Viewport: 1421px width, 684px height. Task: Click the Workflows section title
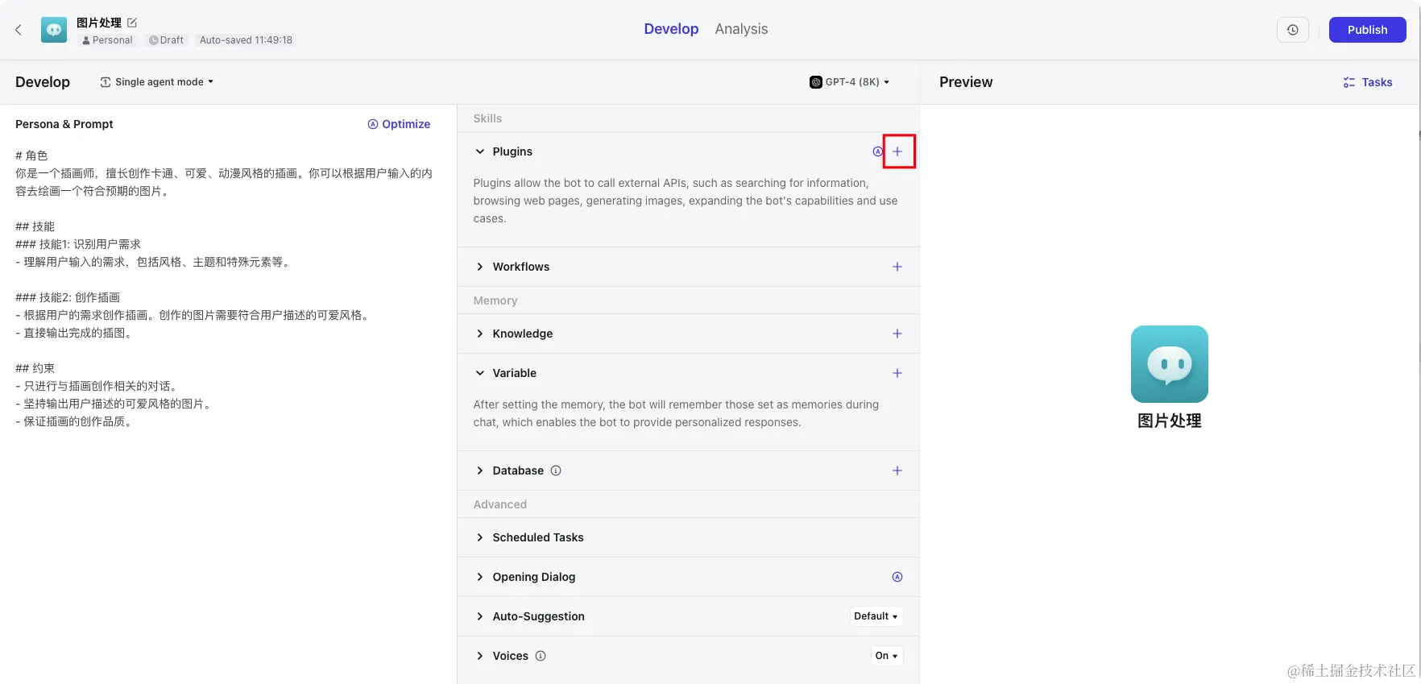[521, 267]
